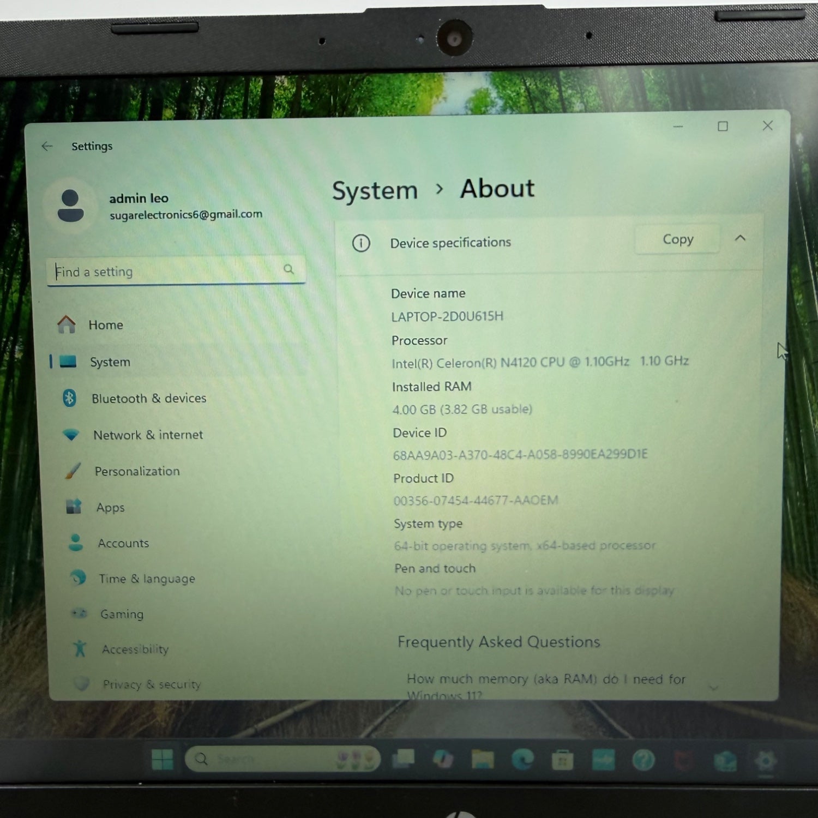Image resolution: width=818 pixels, height=818 pixels.
Task: Select the Apps settings category
Action: [x=110, y=508]
